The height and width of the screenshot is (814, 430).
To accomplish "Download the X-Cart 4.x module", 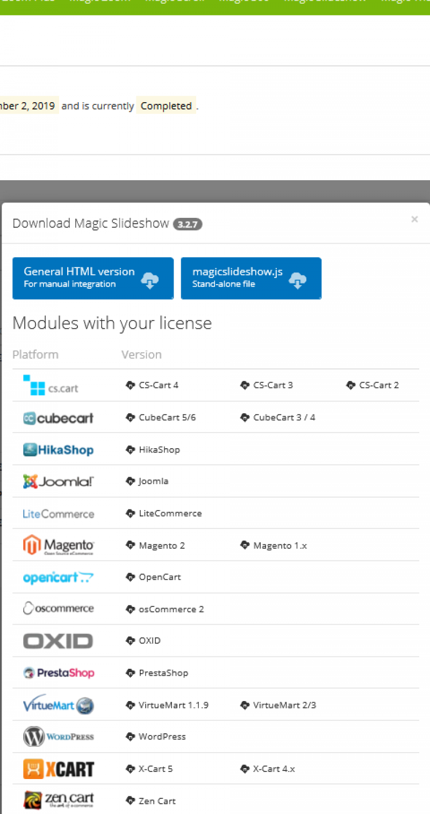I will click(x=274, y=769).
